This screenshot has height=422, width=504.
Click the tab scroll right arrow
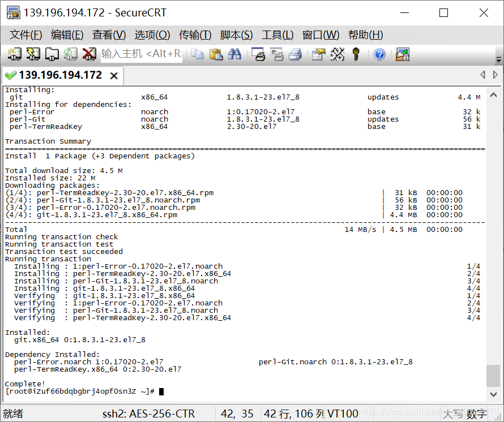tap(495, 75)
